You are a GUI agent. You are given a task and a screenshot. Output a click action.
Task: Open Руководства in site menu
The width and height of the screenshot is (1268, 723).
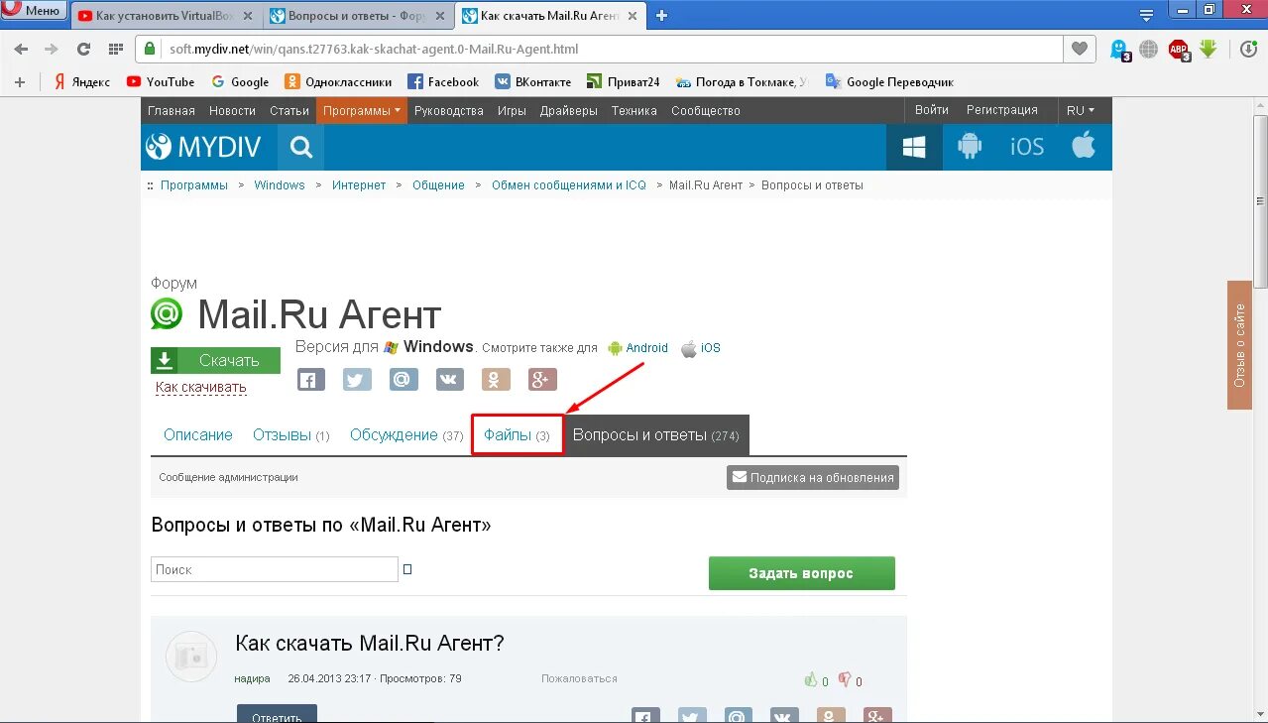tap(449, 110)
